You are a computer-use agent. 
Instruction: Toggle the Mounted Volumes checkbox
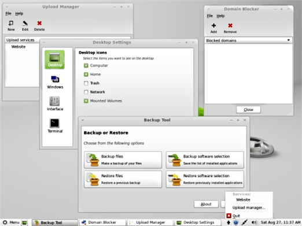click(x=86, y=101)
